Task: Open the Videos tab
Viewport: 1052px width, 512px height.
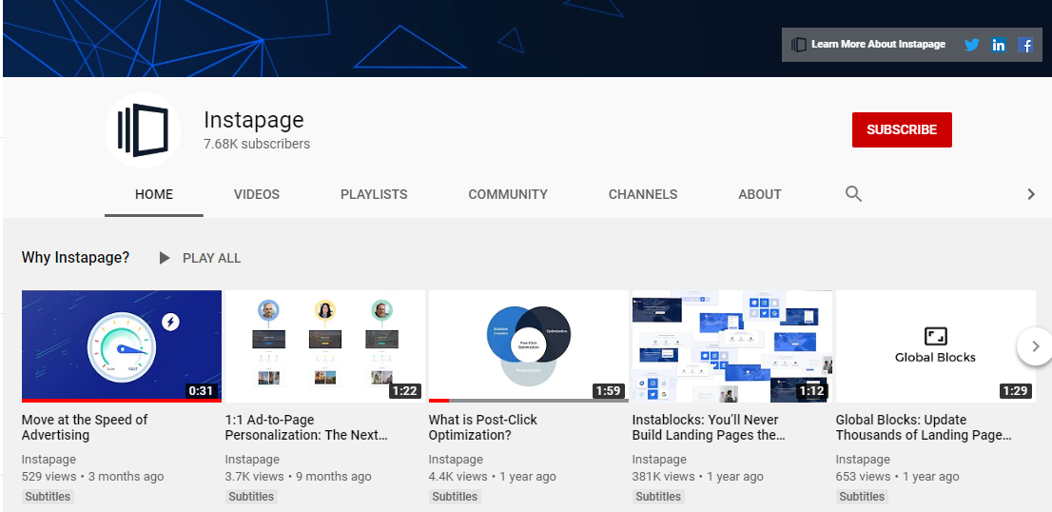Action: pos(256,194)
